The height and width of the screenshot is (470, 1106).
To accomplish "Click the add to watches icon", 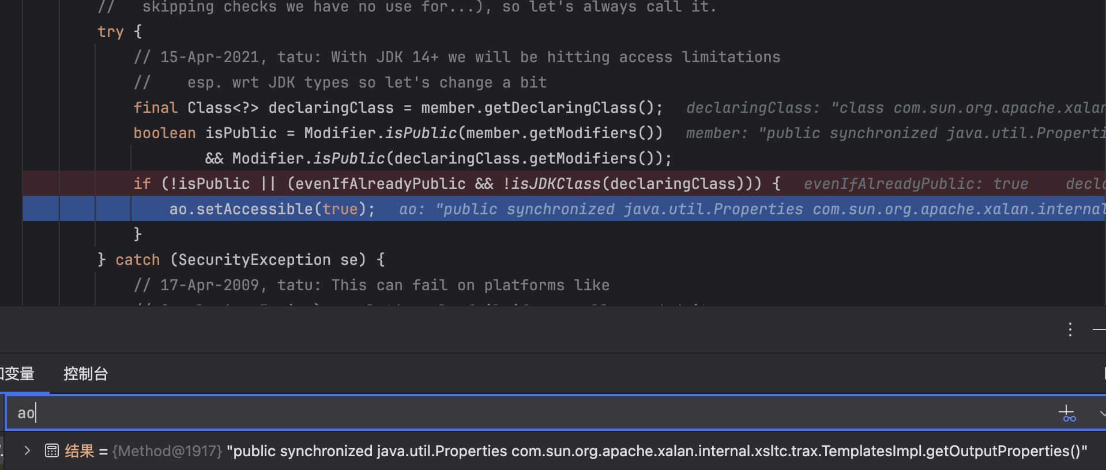I will (x=1067, y=413).
